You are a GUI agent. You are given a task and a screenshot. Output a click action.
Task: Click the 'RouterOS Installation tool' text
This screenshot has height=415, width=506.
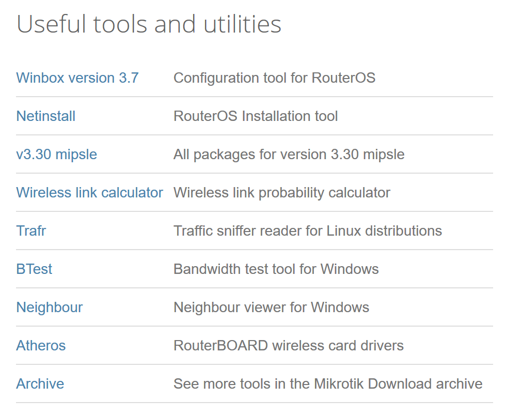(x=256, y=116)
